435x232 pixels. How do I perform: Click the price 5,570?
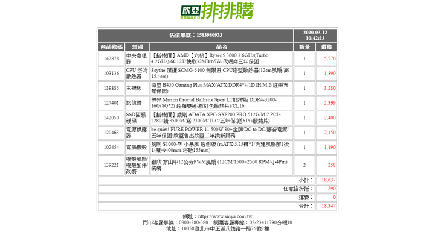coord(330,58)
